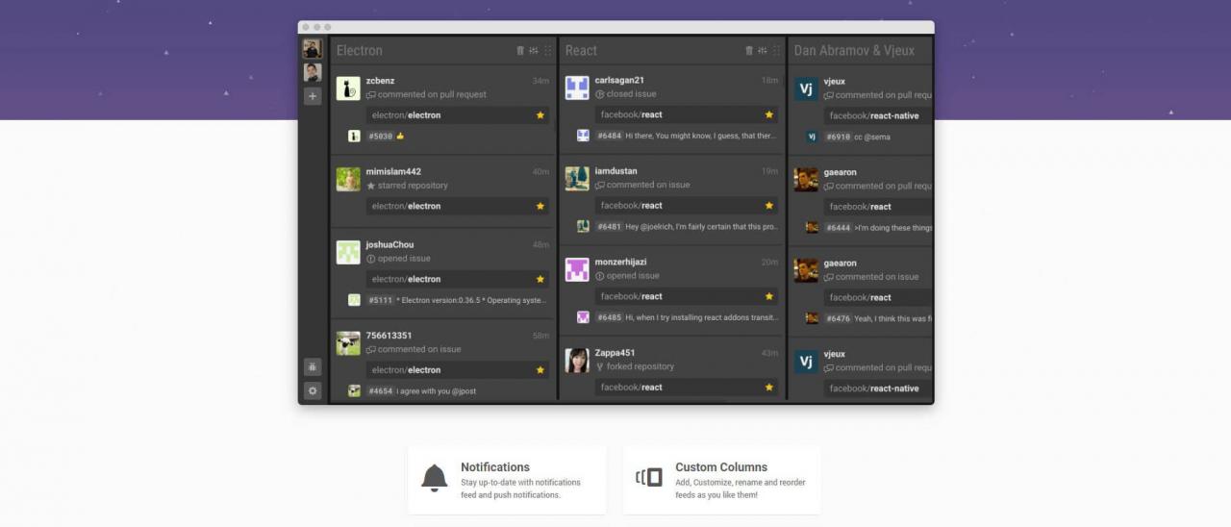Switch to the second sidebar account avatar

(x=313, y=72)
